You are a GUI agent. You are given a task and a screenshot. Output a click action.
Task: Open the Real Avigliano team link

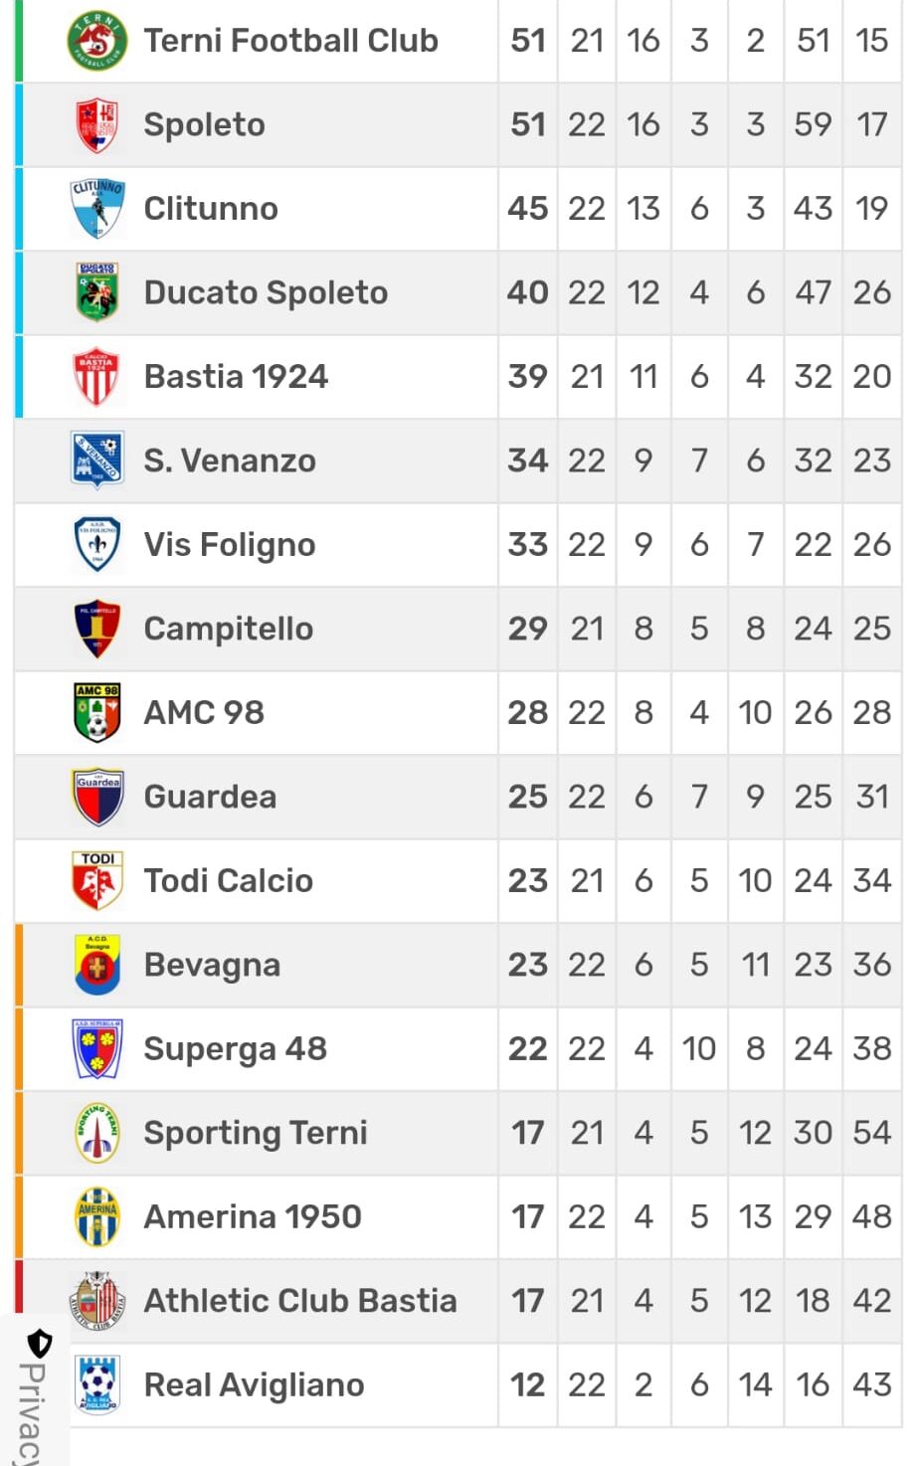[x=254, y=1384]
